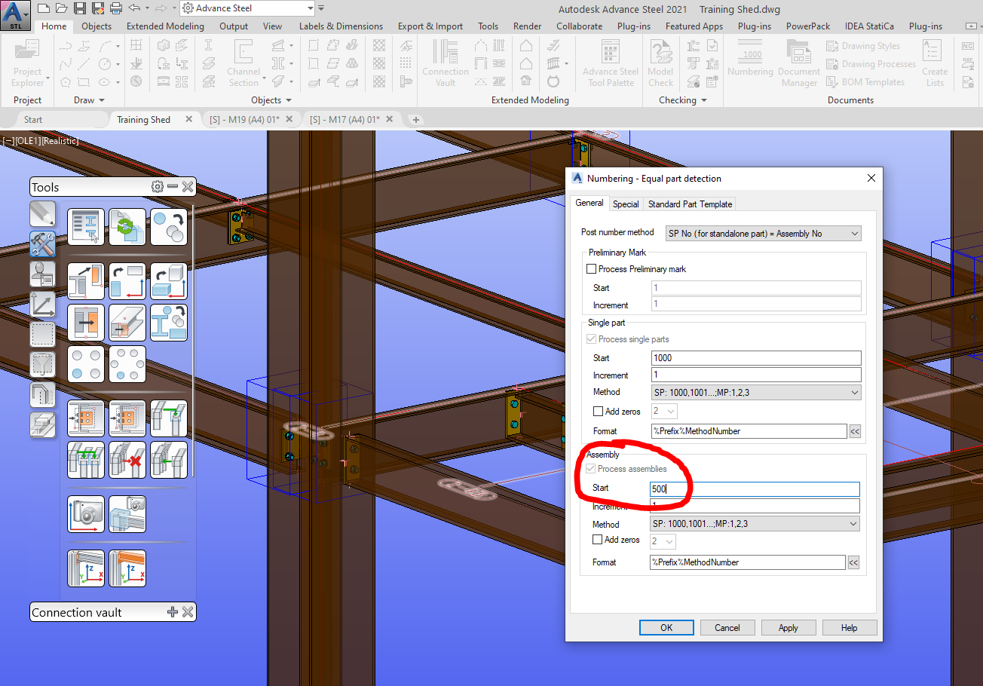983x686 pixels.
Task: Select the wrench tools icon in the sidebar
Action: [42, 244]
